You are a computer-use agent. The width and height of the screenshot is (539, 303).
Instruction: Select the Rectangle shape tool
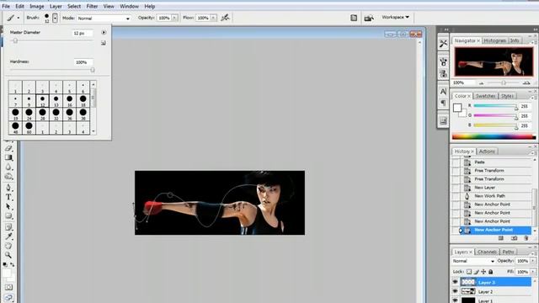click(8, 216)
